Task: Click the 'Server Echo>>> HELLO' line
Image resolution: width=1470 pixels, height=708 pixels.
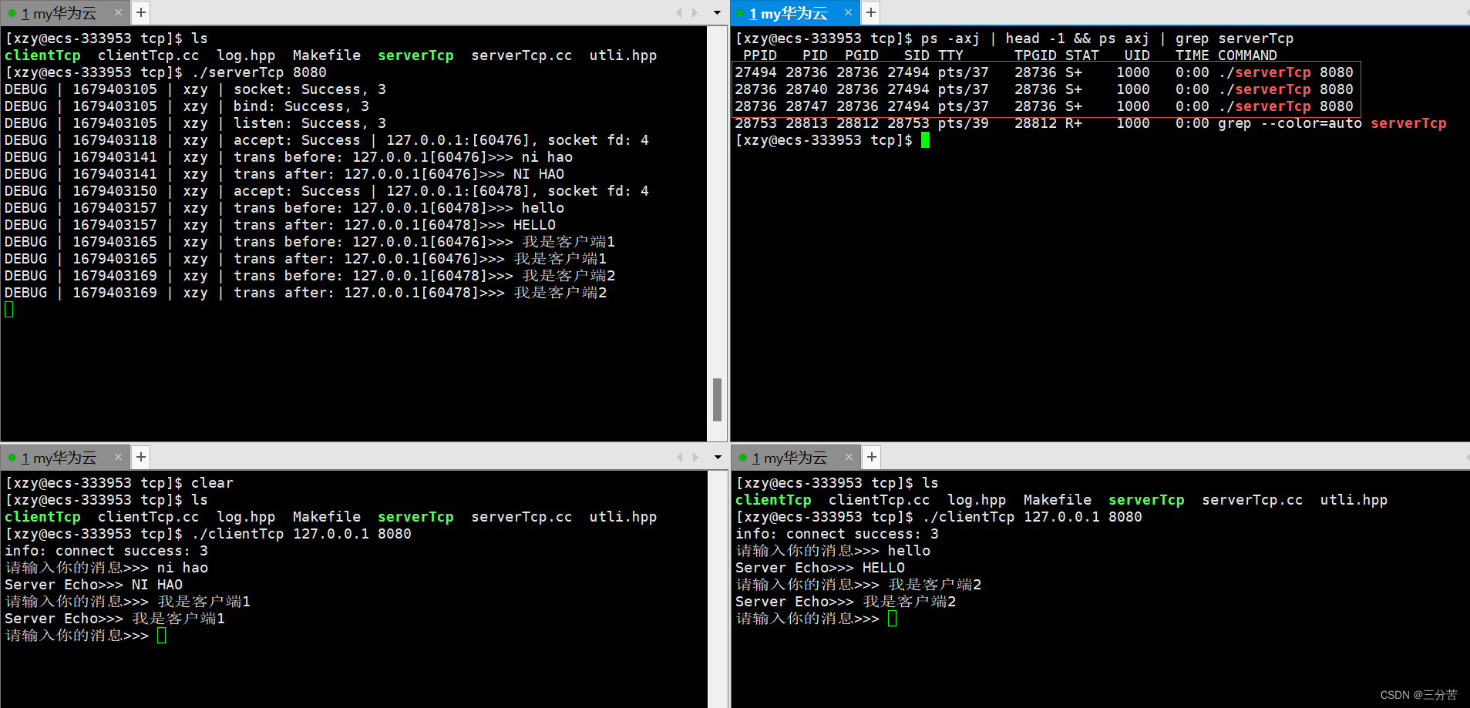Action: point(820,568)
